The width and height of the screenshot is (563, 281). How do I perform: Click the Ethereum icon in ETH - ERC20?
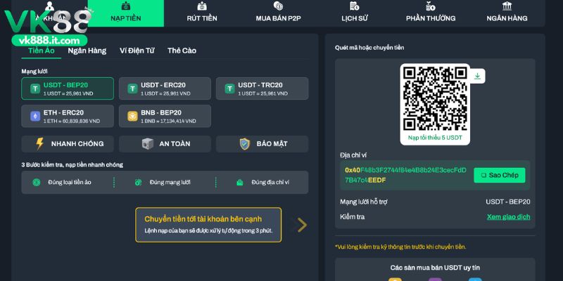[x=35, y=116]
